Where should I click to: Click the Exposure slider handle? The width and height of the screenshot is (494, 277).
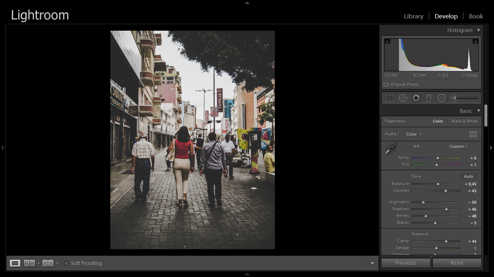pyautogui.click(x=438, y=184)
